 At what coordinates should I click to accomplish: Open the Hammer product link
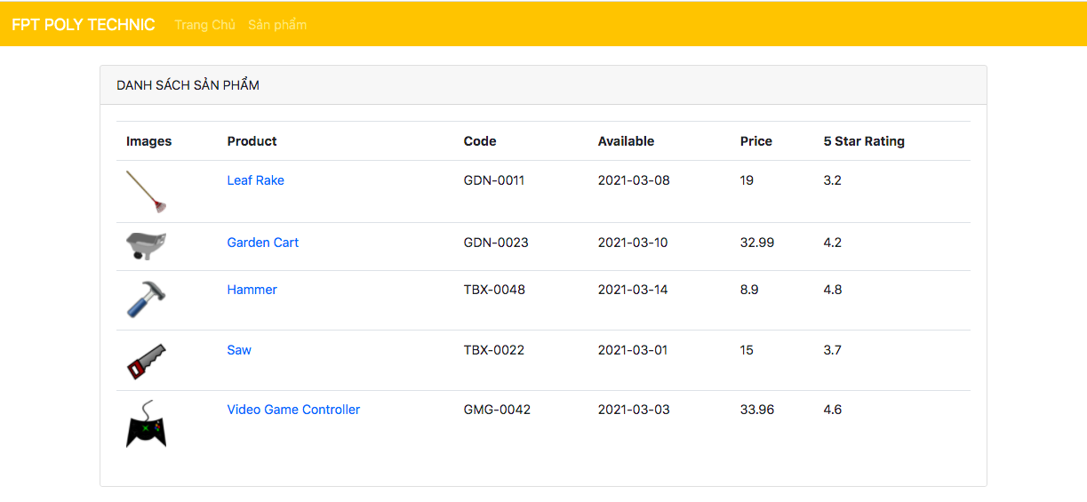252,290
